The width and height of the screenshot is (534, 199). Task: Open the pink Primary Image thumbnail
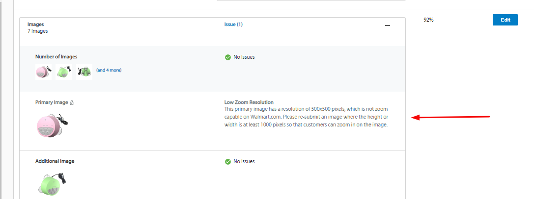click(51, 125)
